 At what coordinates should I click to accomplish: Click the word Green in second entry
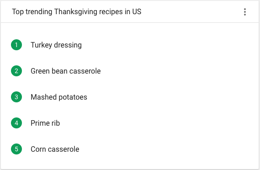tap(40, 71)
